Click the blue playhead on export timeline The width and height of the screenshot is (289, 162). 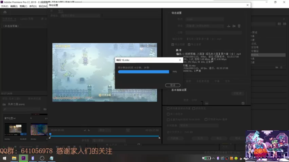(50, 135)
